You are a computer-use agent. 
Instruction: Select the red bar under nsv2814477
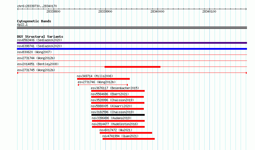tap(118, 127)
